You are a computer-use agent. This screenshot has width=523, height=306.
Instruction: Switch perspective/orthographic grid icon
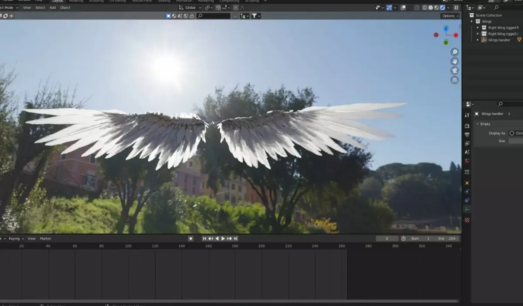455,81
